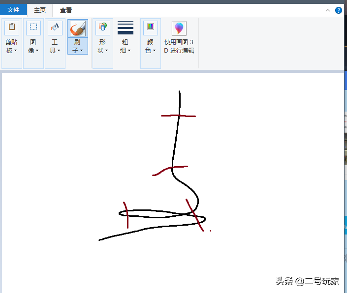Image resolution: width=347 pixels, height=293 pixels.
Task: Open the 粗细 size dropdown
Action: pos(125,46)
